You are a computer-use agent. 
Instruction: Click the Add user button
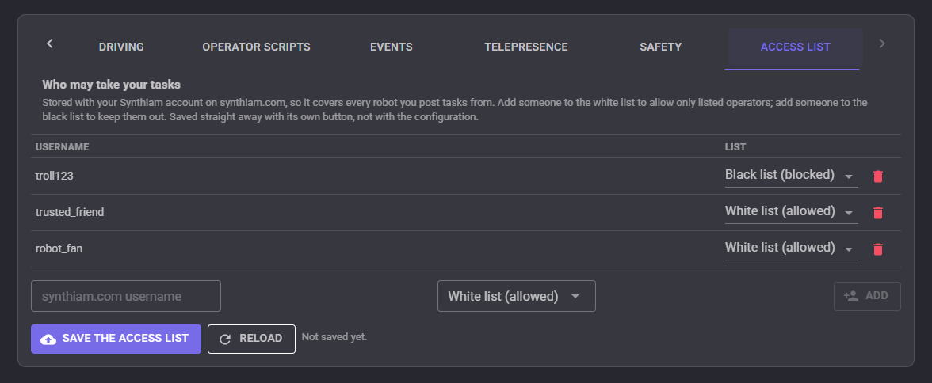867,296
